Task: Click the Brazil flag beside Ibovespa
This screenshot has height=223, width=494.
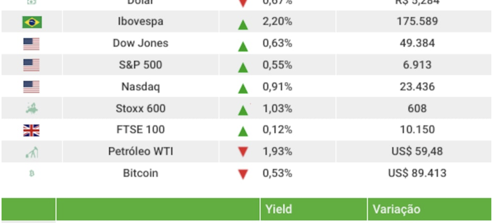Action: (x=32, y=22)
